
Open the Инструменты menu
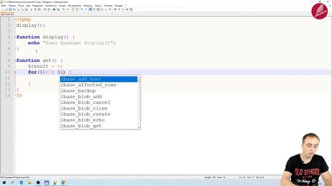click(74, 6)
